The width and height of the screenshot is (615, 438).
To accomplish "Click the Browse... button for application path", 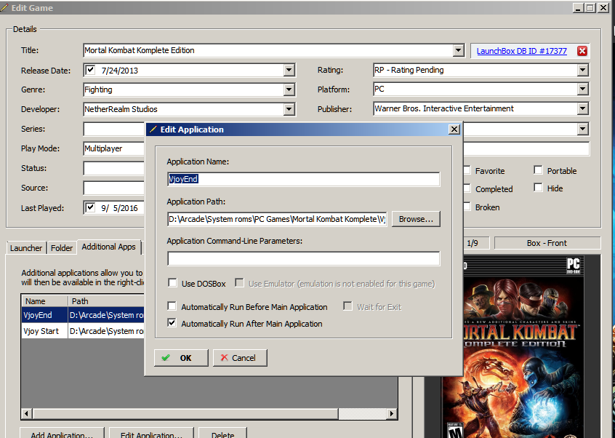I will pos(416,219).
